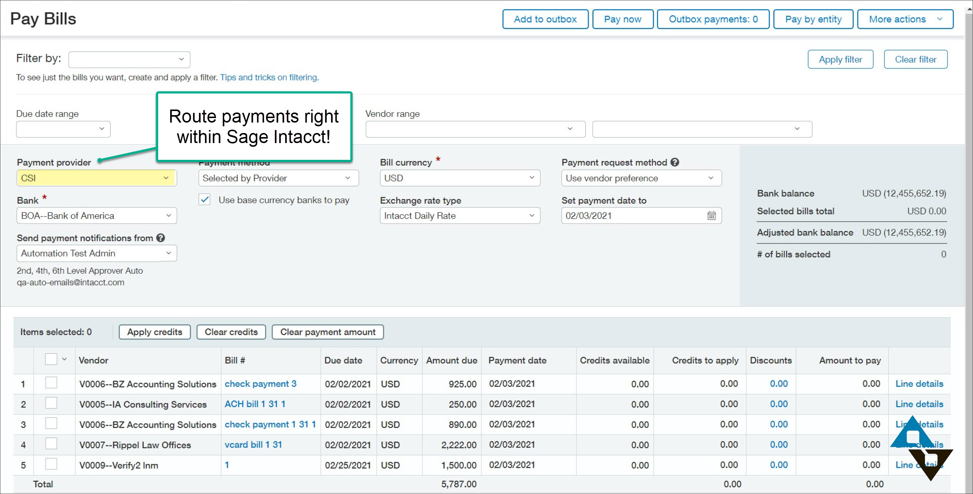
Task: Open help for Send payment notifications from
Action: tap(160, 238)
